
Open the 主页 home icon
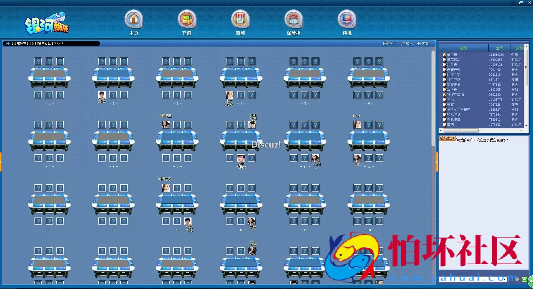[134, 19]
